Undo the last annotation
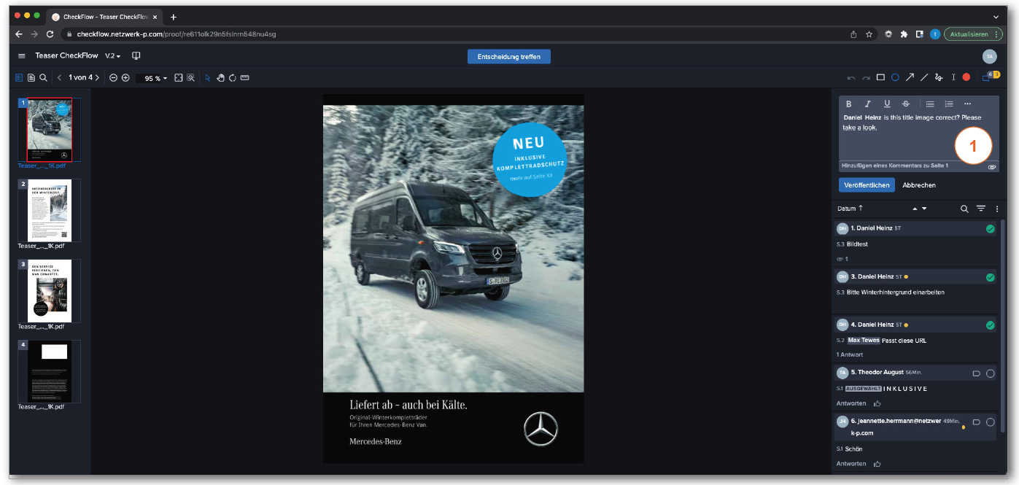This screenshot has height=485, width=1019. (x=851, y=77)
